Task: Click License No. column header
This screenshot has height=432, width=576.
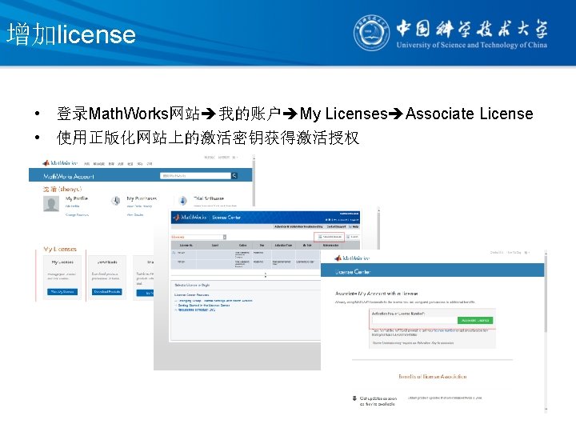Action: tap(186, 245)
